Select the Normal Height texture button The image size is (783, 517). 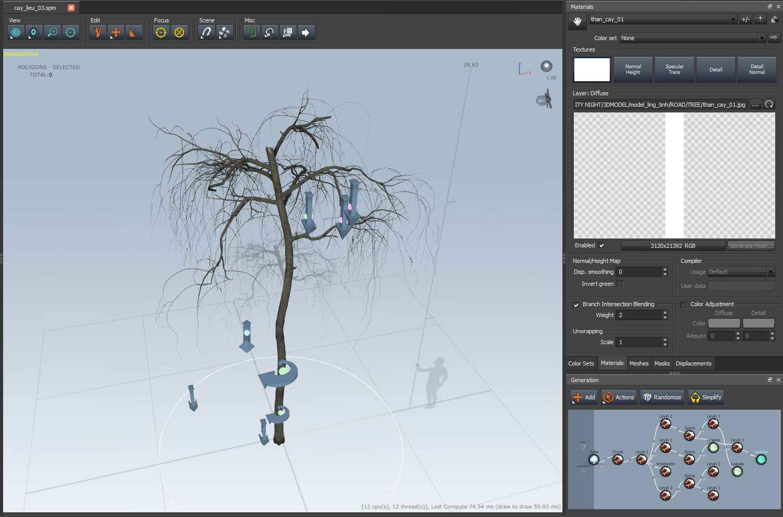tap(633, 70)
